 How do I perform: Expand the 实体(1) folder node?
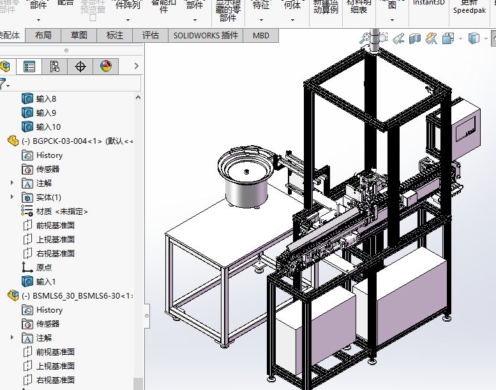tap(12, 197)
